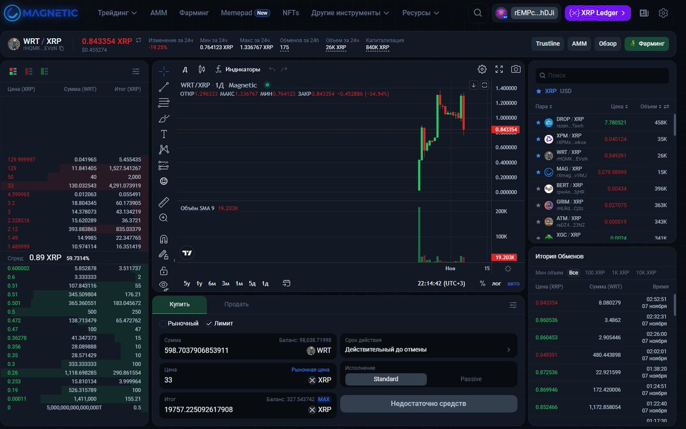686x429 pixels.
Task: Open Срок действия validity dropdown
Action: pyautogui.click(x=428, y=346)
